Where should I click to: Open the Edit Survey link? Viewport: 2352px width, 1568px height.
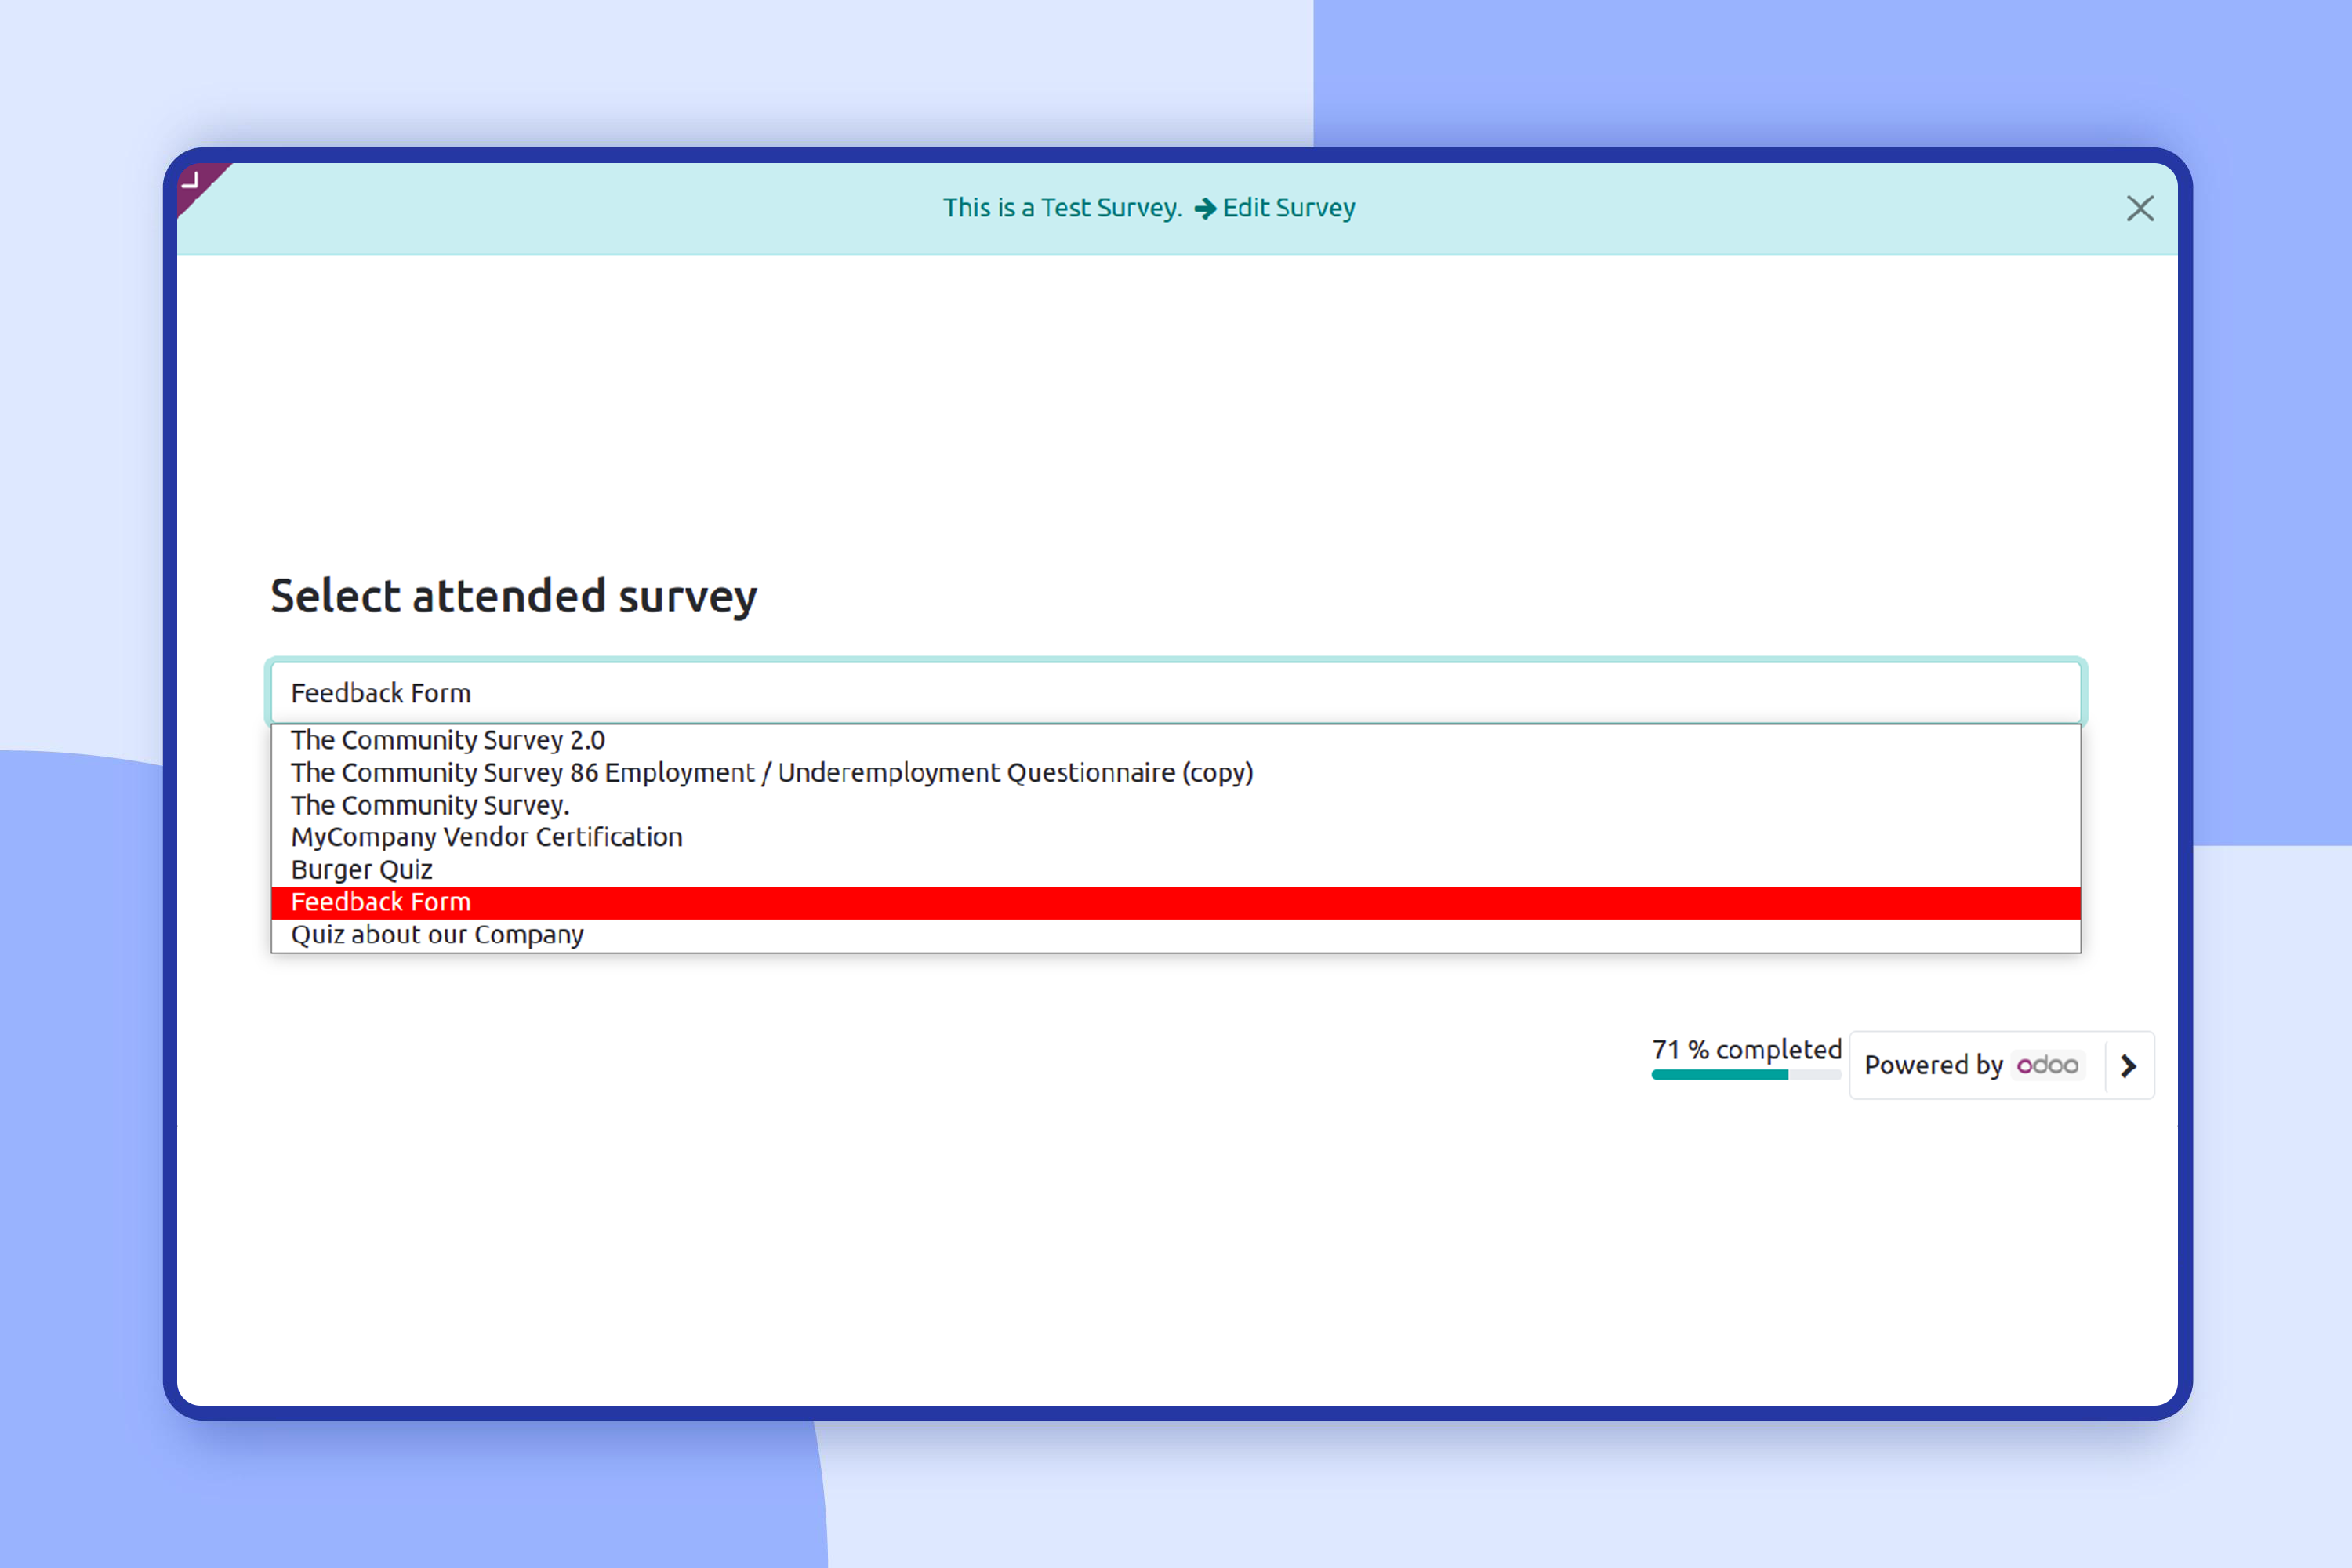[x=1288, y=208]
